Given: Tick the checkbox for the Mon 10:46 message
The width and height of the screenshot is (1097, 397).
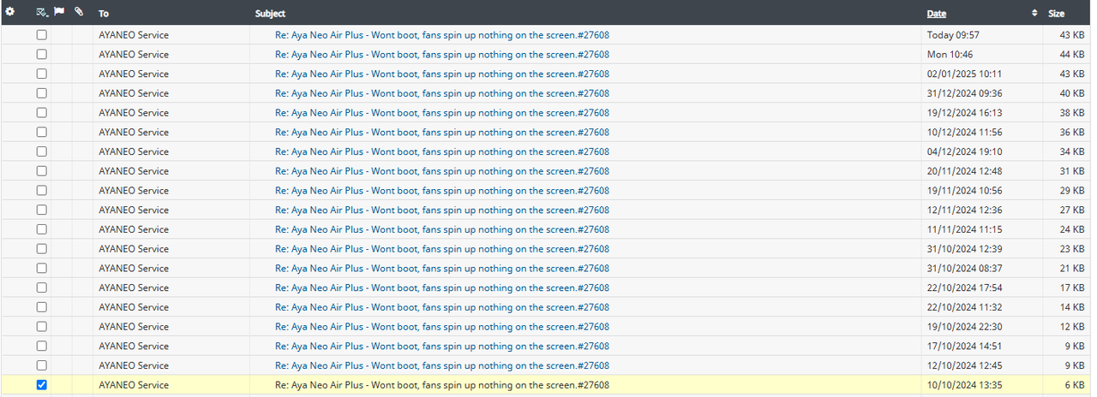Looking at the screenshot, I should click(x=41, y=54).
